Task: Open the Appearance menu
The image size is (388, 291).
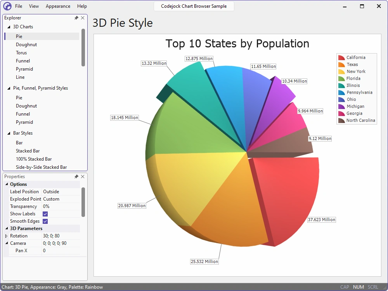Action: (x=58, y=6)
